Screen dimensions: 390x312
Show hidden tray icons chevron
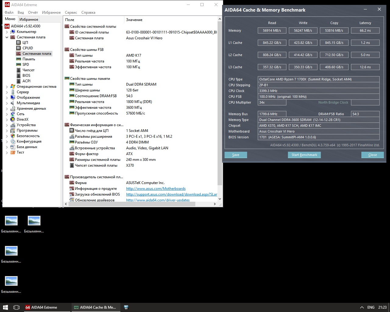click(x=362, y=307)
